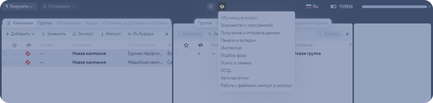Click green arrow status icon in groups row
Screen dimensions: 433x103
point(199,54)
